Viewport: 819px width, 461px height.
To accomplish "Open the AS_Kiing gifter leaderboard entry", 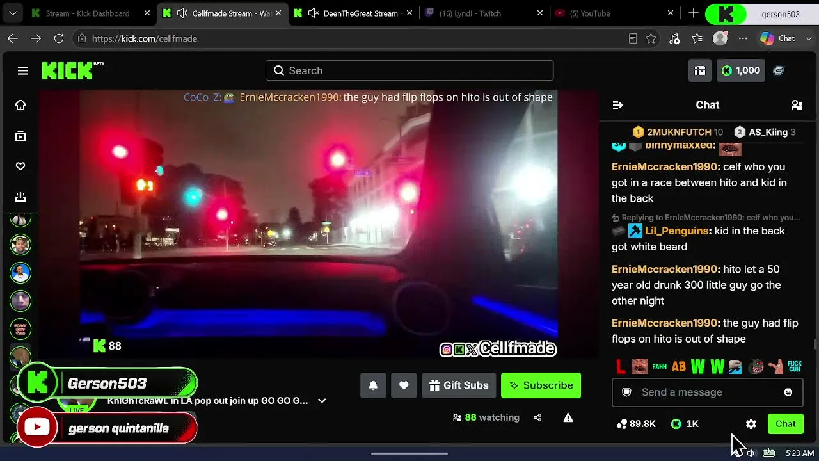I will point(765,132).
